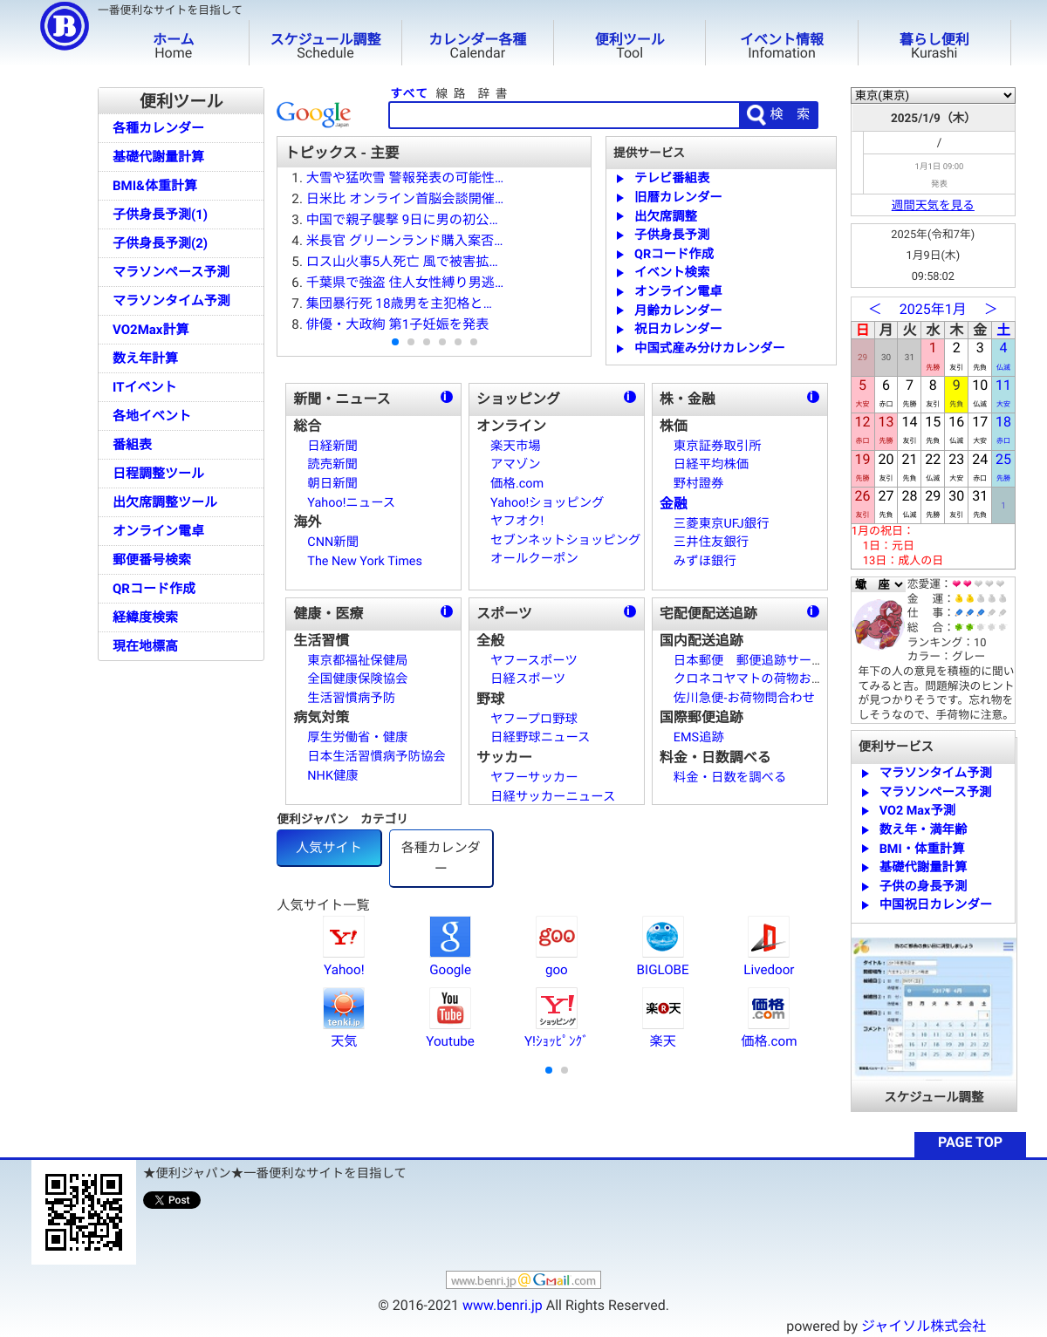The width and height of the screenshot is (1047, 1337).
Task: Click the www.benri.jp Gmail banner
Action: (523, 1280)
